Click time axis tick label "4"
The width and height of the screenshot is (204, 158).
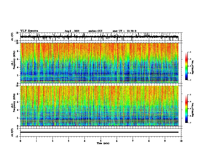pyautogui.click(x=85, y=141)
